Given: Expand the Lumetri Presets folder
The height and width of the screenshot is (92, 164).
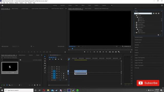Looking at the screenshot, I should tap(135, 22).
